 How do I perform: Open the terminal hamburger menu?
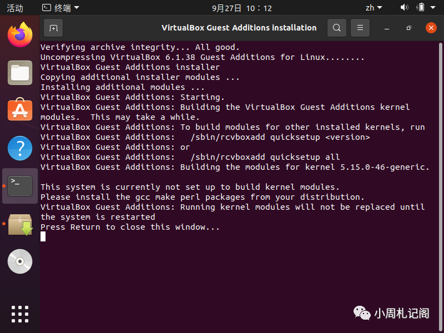tap(360, 28)
